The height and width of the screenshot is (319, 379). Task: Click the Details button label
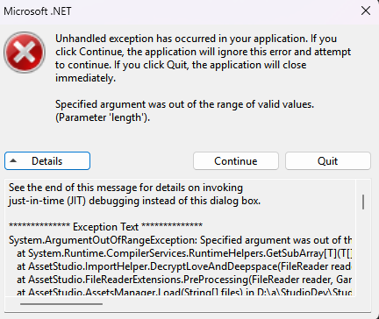47,161
